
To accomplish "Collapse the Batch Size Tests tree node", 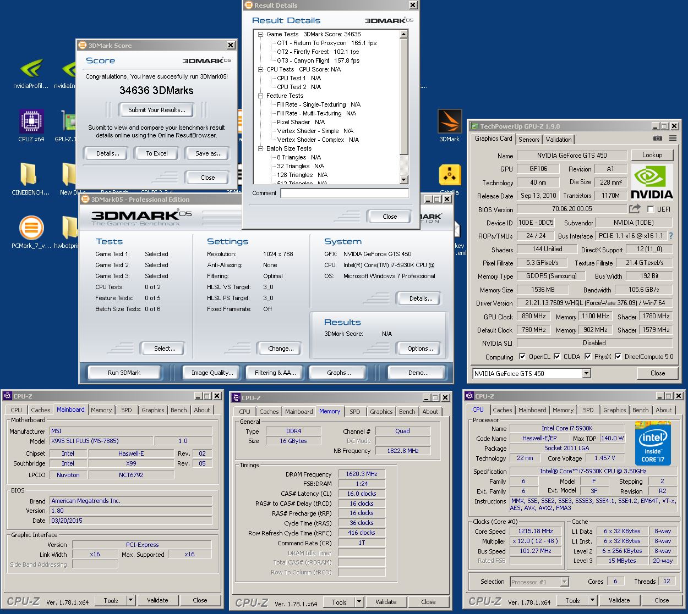I will [x=261, y=148].
